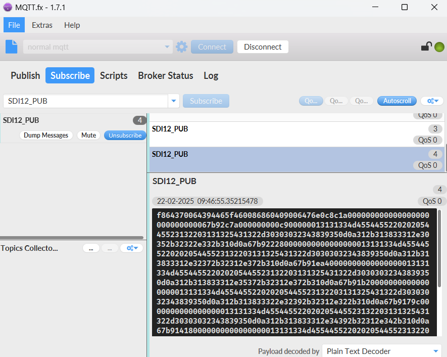Click the message list vertical scrollbar
Image resolution: width=447 pixels, height=357 pixels.
pyautogui.click(x=446, y=157)
